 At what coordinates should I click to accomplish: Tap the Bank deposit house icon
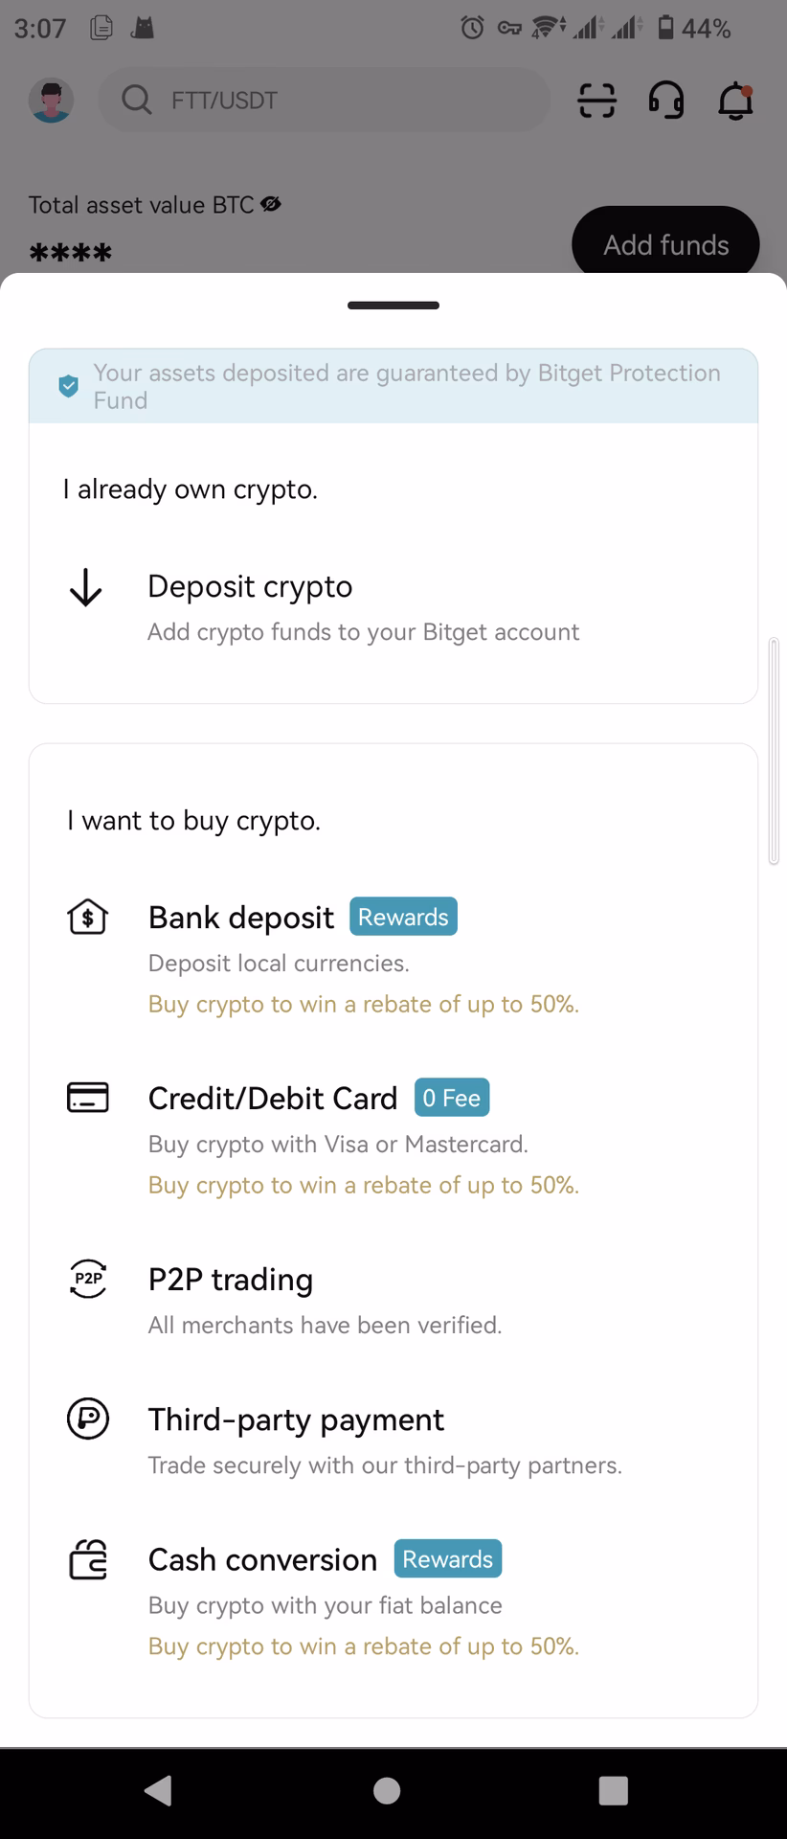click(87, 918)
